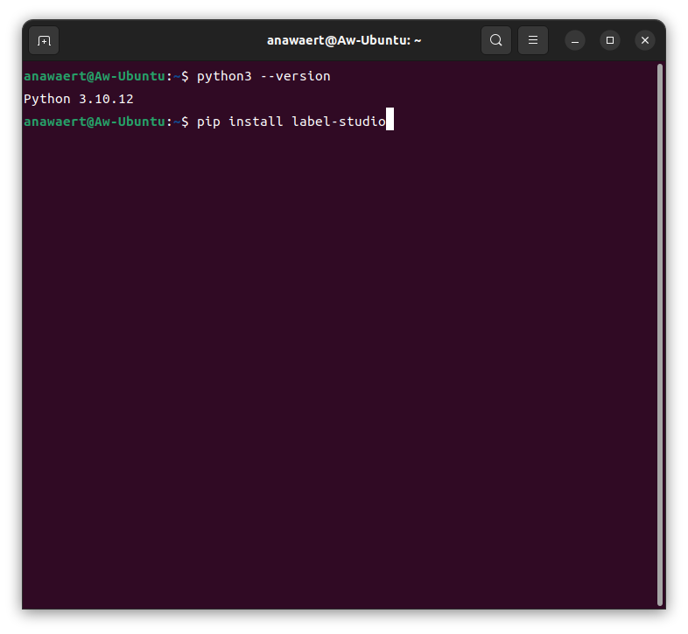Minimize the terminal window
The height and width of the screenshot is (634, 688).
pyautogui.click(x=575, y=40)
